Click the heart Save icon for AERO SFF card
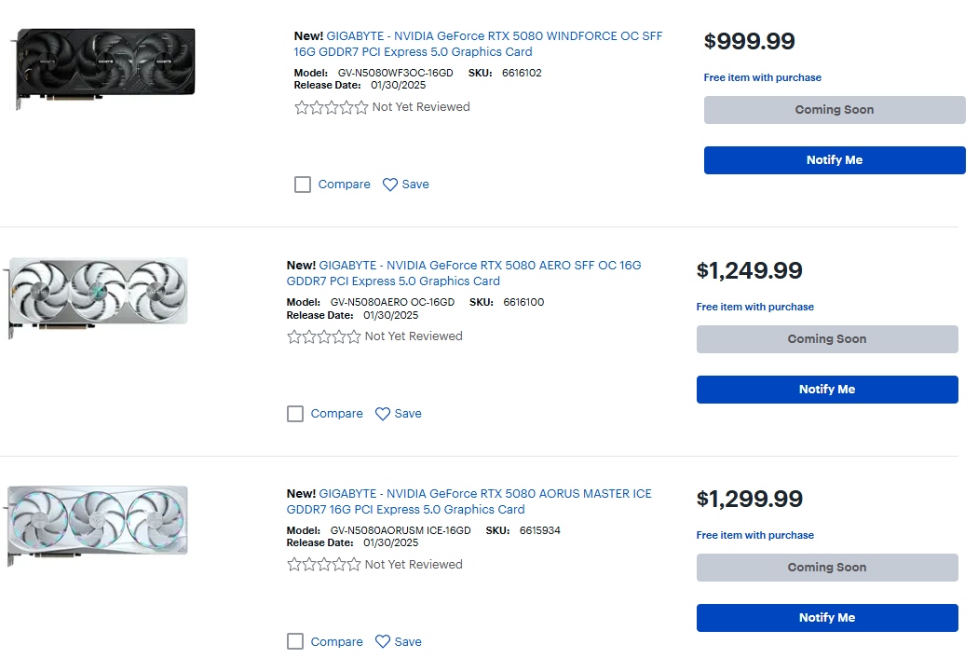Image resolution: width=978 pixels, height=672 pixels. 383,414
